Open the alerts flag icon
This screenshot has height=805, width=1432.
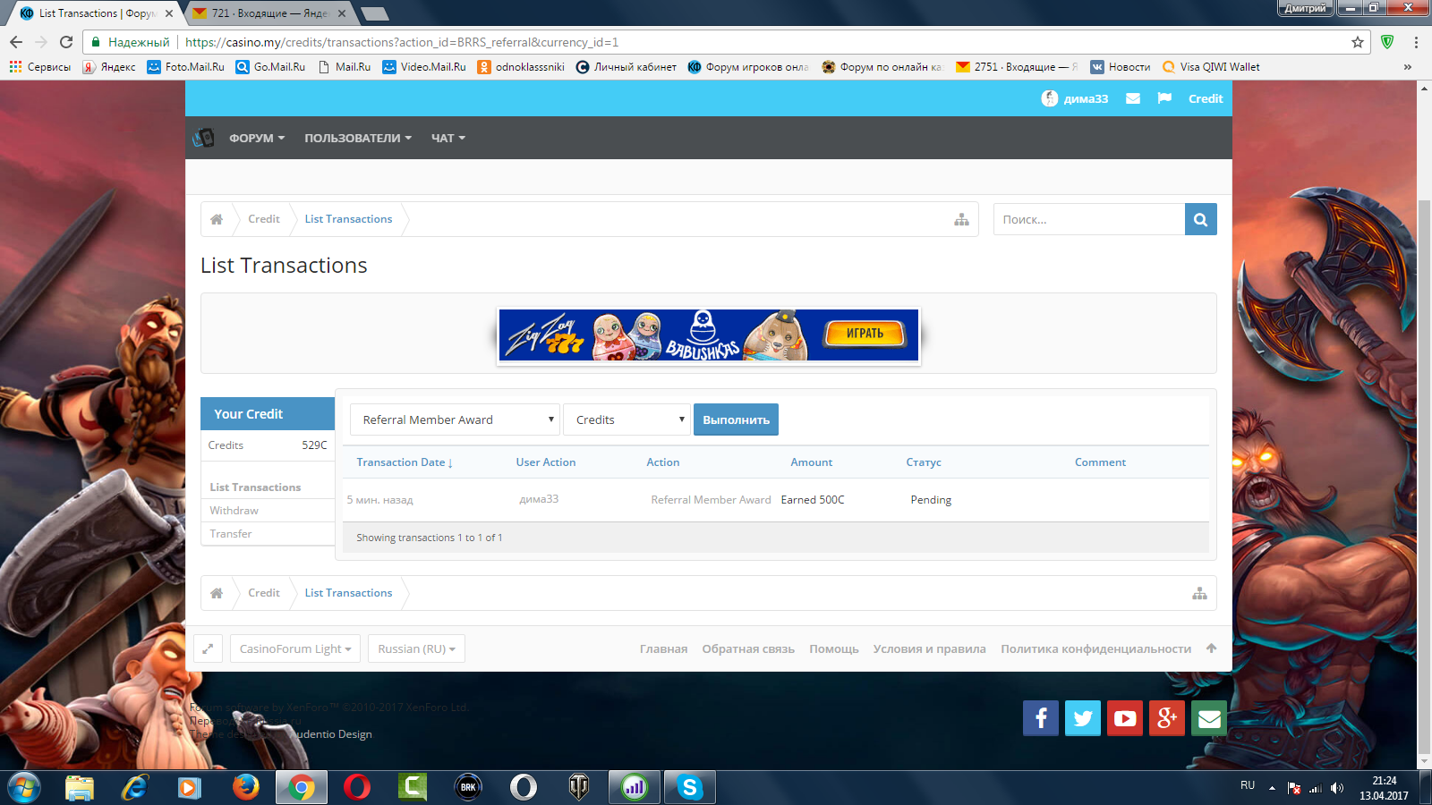click(x=1164, y=98)
